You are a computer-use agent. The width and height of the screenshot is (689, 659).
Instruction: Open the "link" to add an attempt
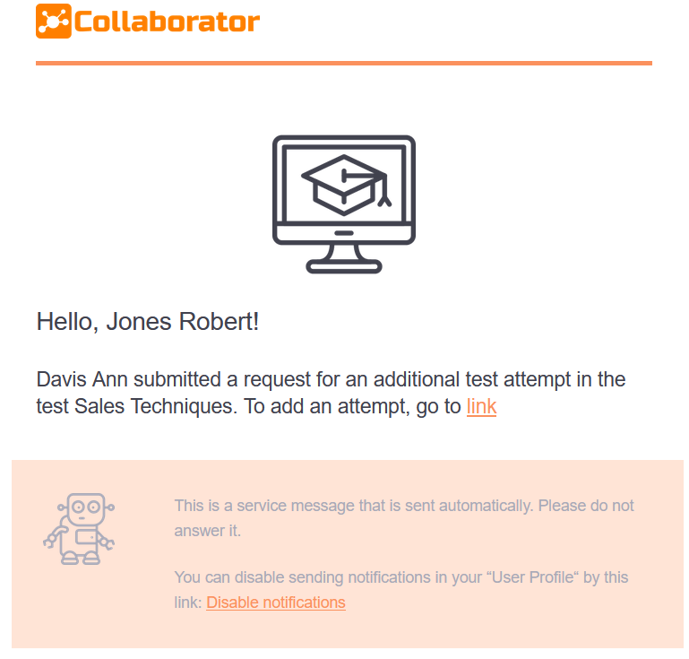pos(481,406)
